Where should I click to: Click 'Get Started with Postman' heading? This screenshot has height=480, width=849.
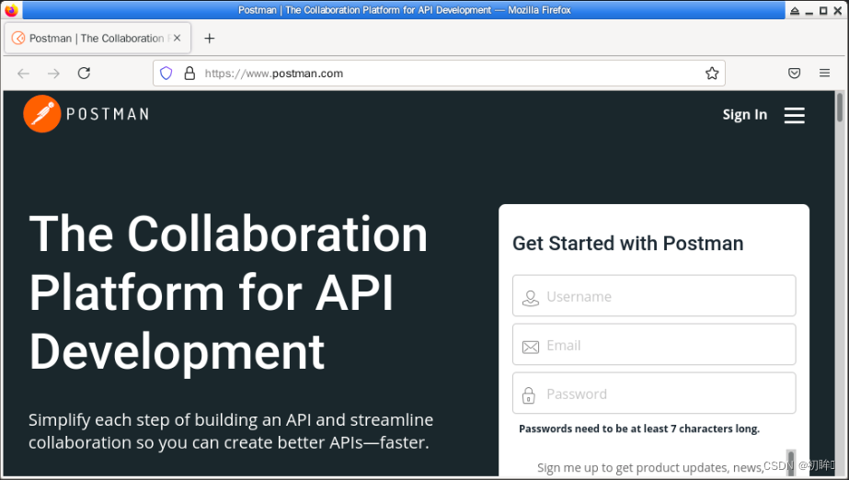tap(627, 244)
